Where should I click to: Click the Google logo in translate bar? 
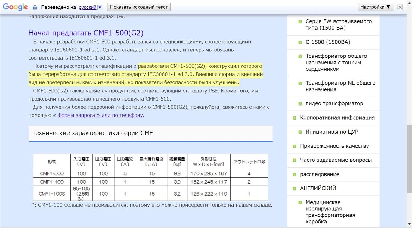pyautogui.click(x=15, y=7)
